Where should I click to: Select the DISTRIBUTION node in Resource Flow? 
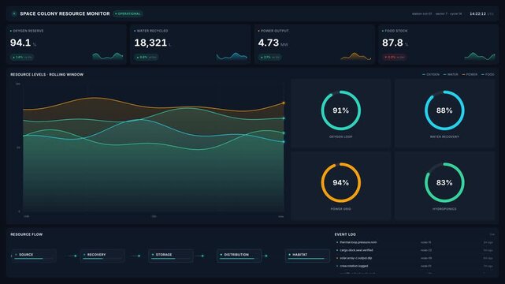coord(240,256)
